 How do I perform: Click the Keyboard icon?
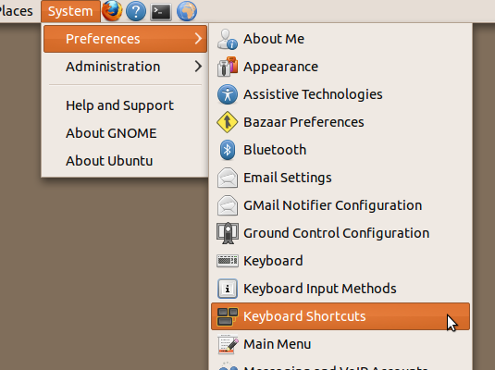click(228, 261)
